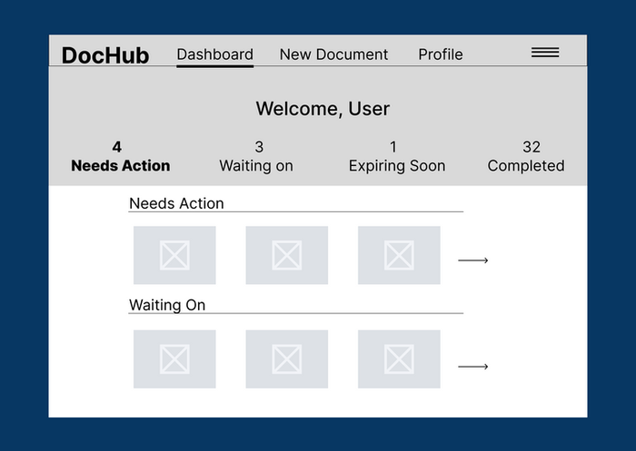Open the hamburger menu icon

pyautogui.click(x=545, y=53)
